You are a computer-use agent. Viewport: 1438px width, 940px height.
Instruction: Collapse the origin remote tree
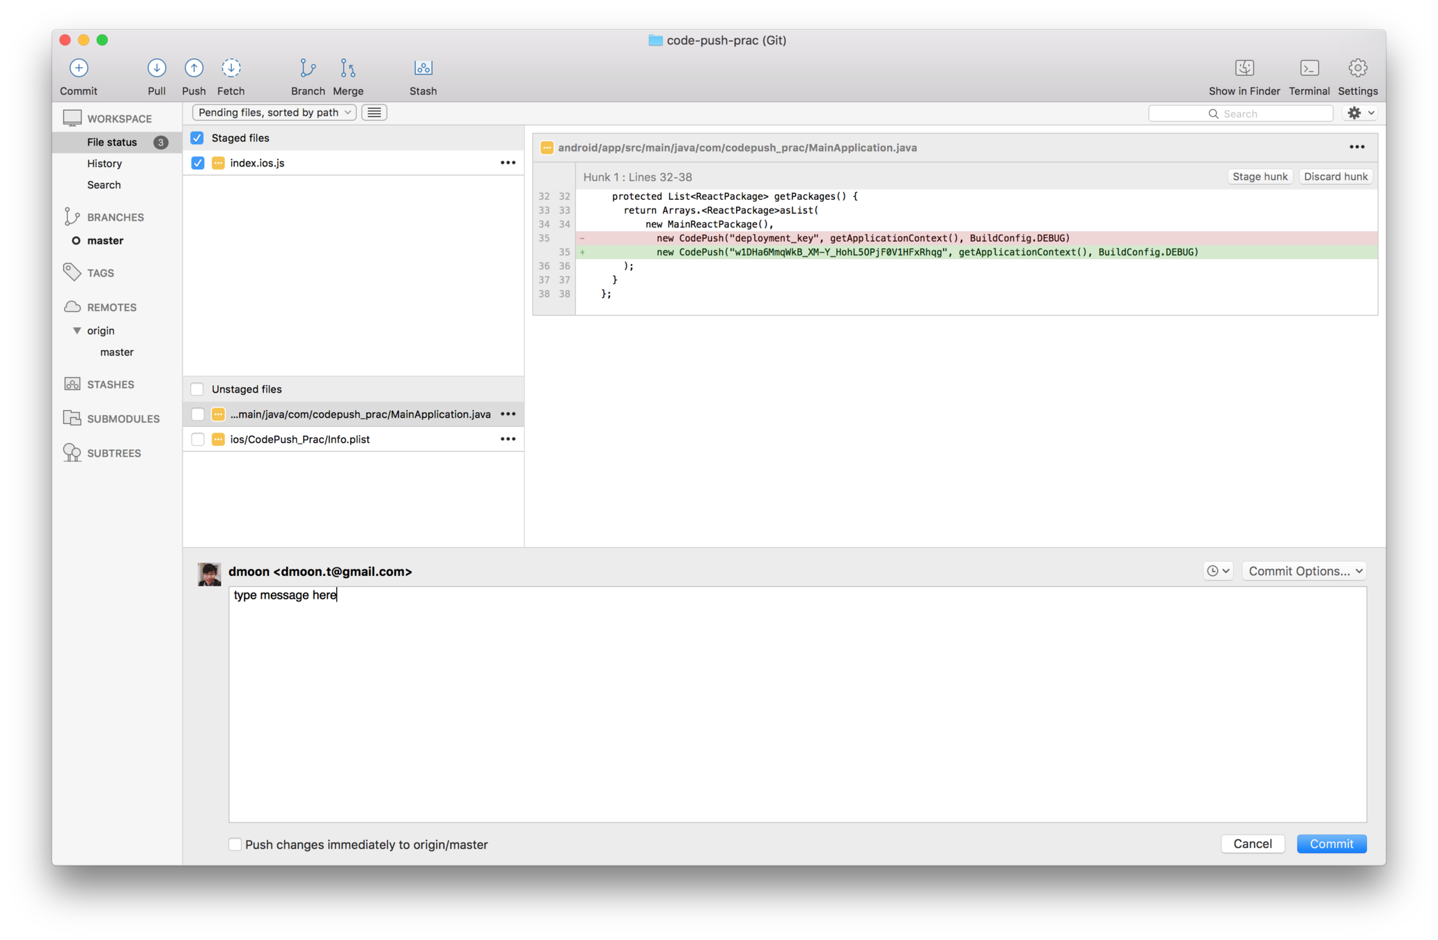point(77,331)
